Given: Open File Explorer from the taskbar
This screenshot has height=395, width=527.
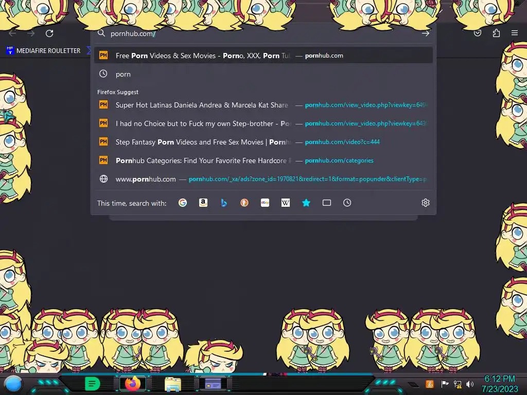Looking at the screenshot, I should coord(173,384).
